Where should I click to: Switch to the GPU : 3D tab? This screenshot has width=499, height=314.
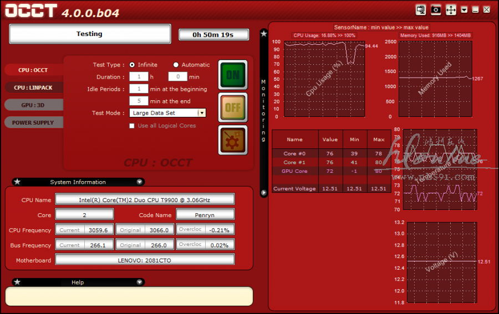pyautogui.click(x=33, y=105)
